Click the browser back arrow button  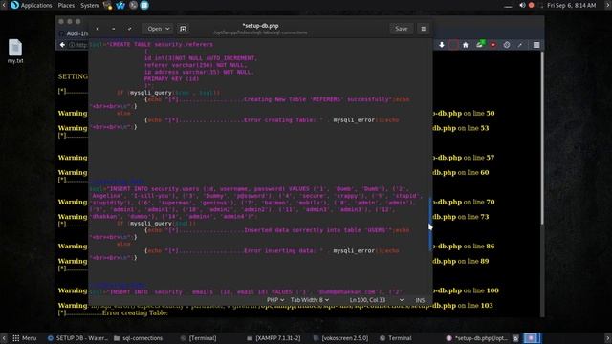(62, 45)
